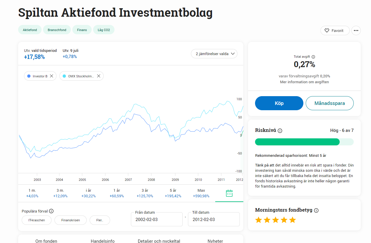Expand the '2 jämförelser valda' dropdown

coord(214,54)
